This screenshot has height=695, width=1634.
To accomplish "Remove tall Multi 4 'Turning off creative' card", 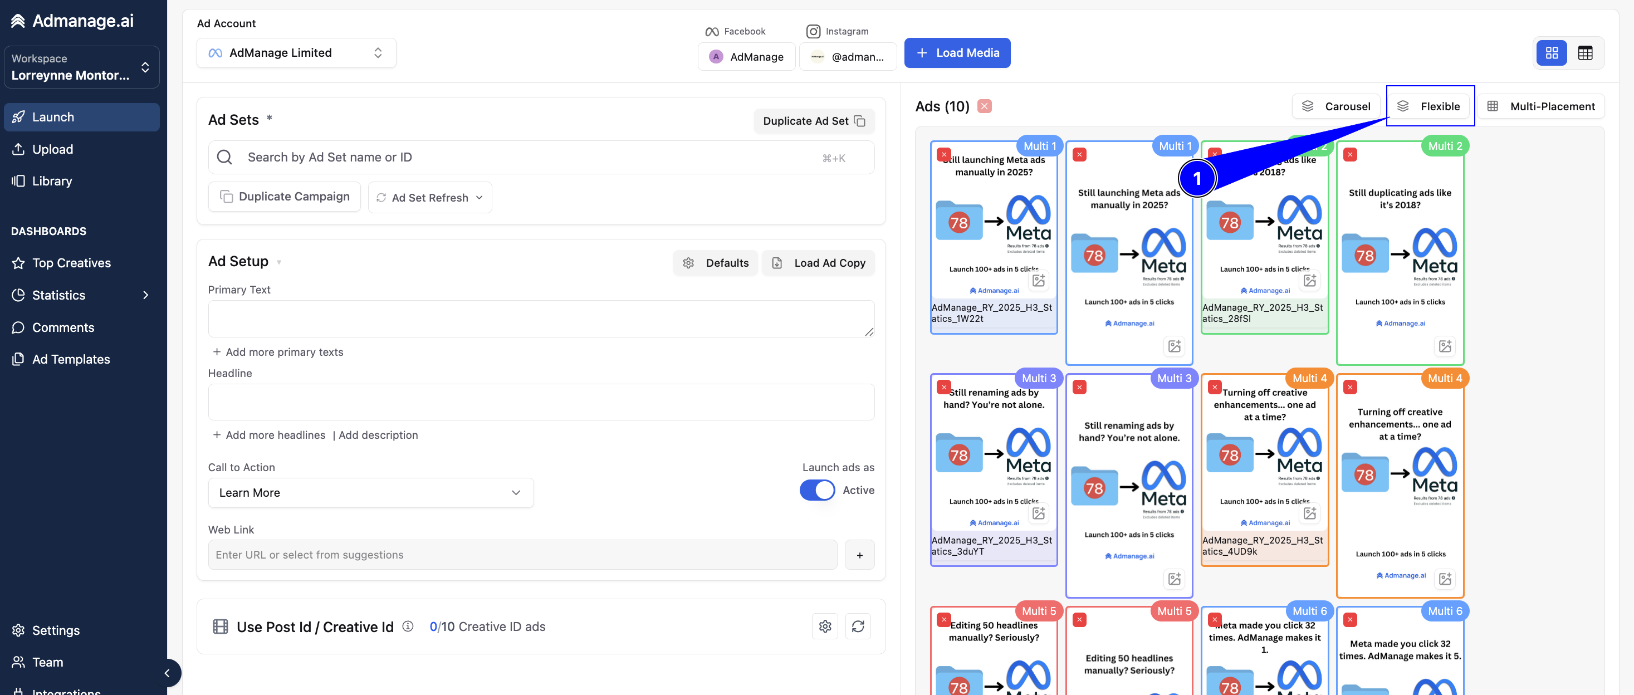I will 1351,387.
